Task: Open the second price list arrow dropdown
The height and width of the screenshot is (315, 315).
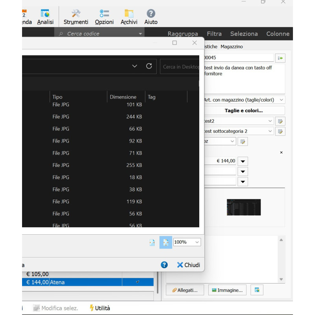Action: point(243,171)
